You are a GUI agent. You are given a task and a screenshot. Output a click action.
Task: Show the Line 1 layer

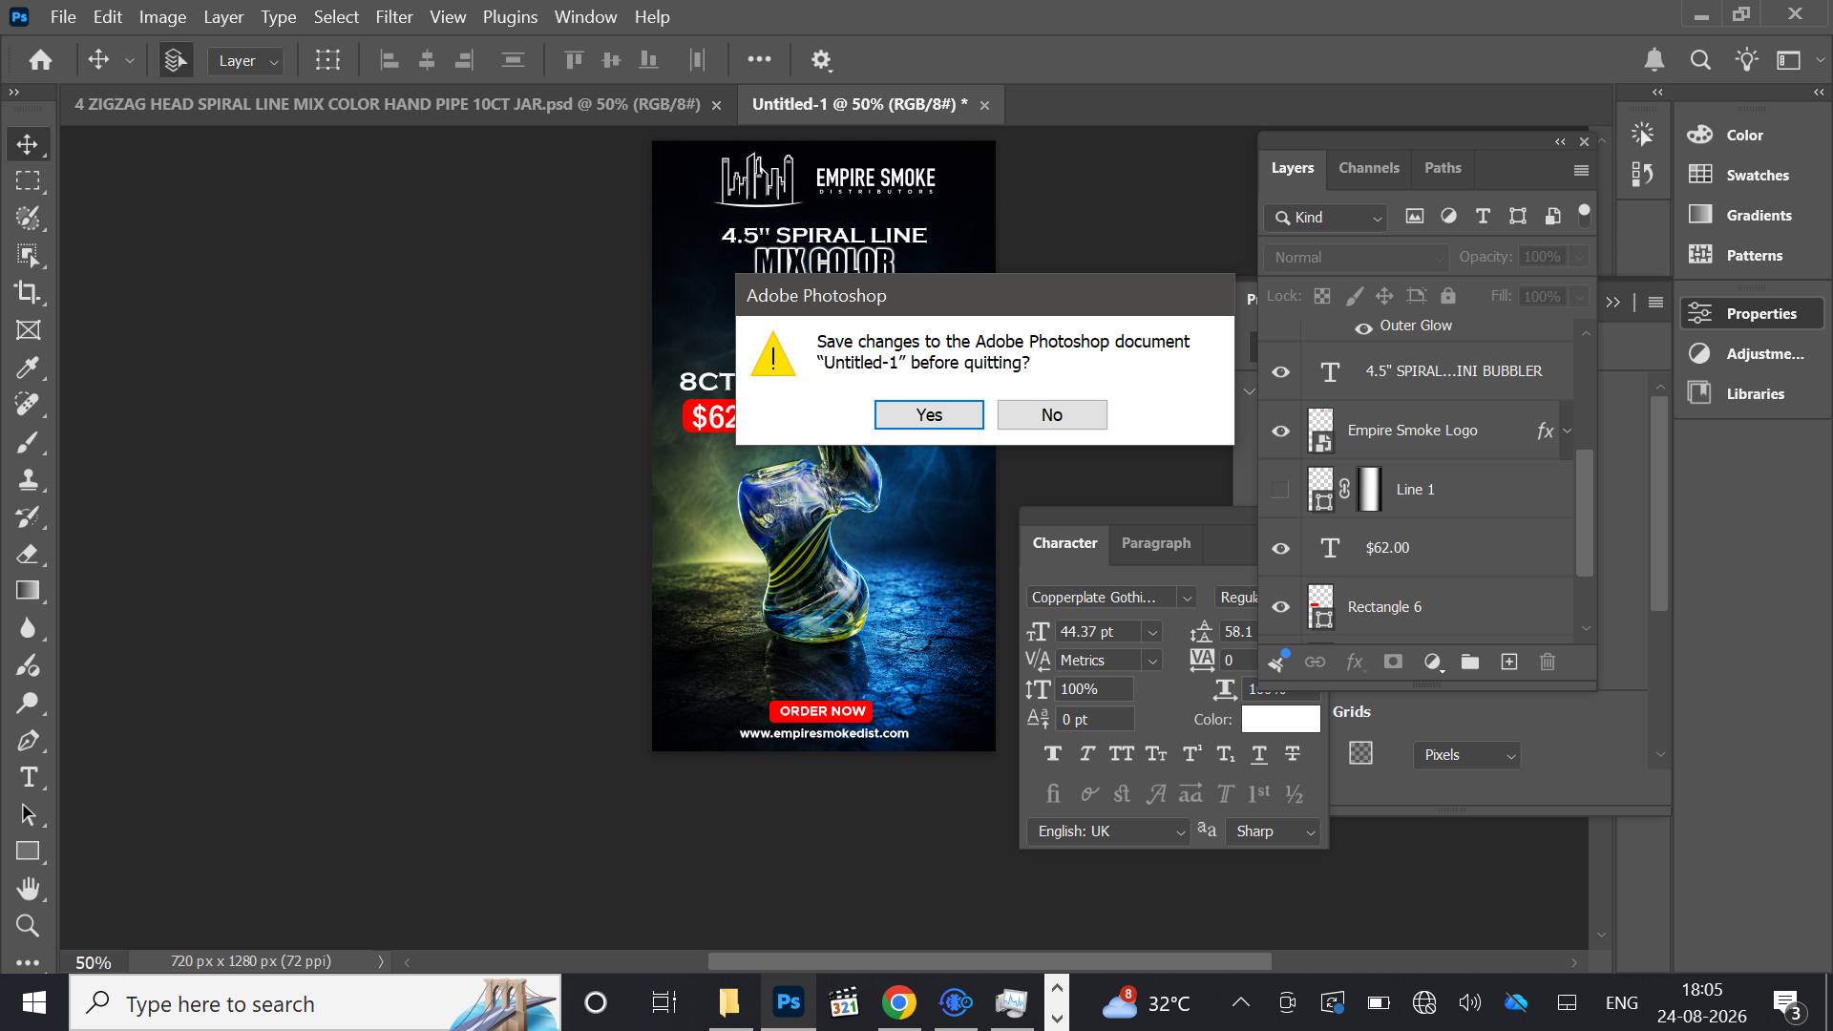point(1280,490)
